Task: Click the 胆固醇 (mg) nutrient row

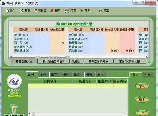Action: click(76, 35)
